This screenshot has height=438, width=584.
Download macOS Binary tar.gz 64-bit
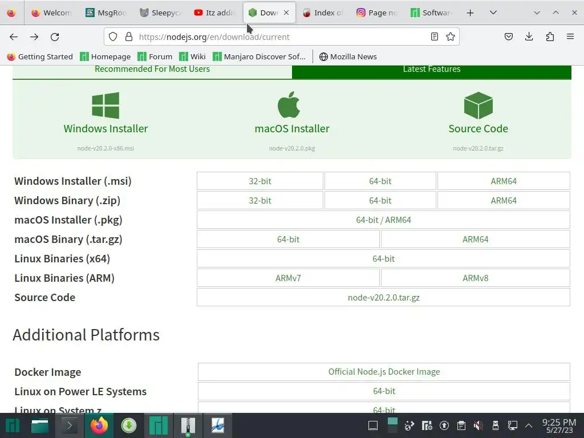[288, 239]
